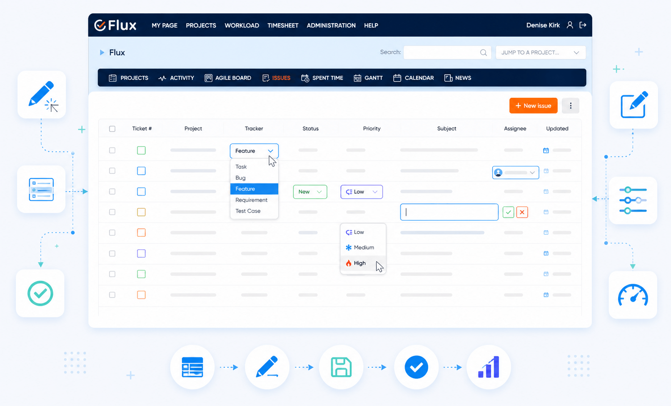This screenshot has height=406, width=671.
Task: Open the three-dot more options button
Action: point(571,106)
